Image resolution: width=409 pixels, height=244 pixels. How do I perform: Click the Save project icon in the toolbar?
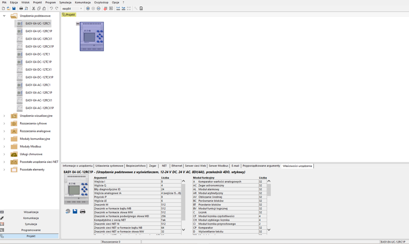pos(14,9)
